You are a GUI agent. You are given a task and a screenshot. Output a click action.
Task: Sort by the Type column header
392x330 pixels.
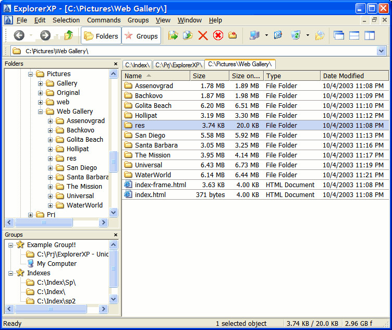pos(292,76)
